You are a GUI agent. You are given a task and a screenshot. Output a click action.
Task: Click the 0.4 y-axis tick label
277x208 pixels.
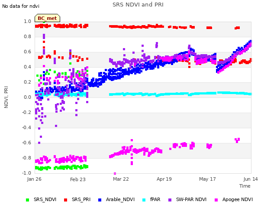coord(28,67)
